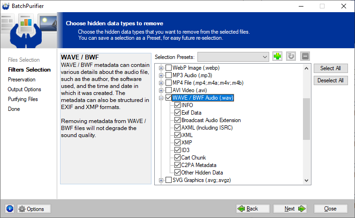Uncheck the C2PA Metadata checkbox

[x=177, y=165]
